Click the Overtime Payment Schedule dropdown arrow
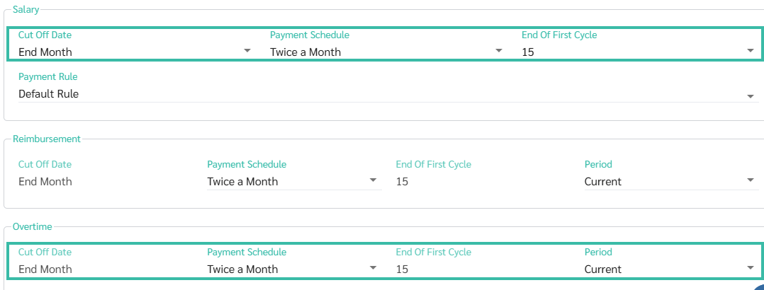 pyautogui.click(x=373, y=269)
